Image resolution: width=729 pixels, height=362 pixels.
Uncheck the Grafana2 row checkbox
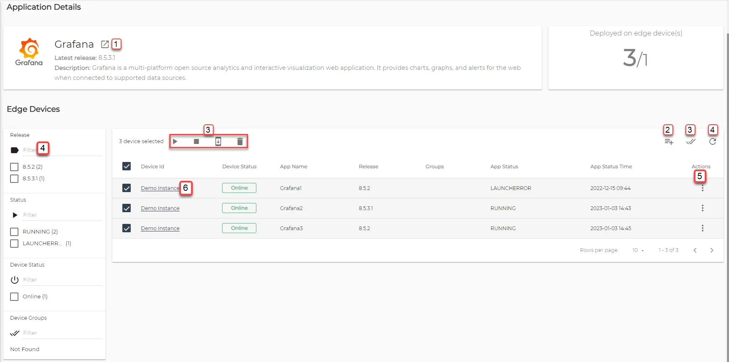(127, 208)
